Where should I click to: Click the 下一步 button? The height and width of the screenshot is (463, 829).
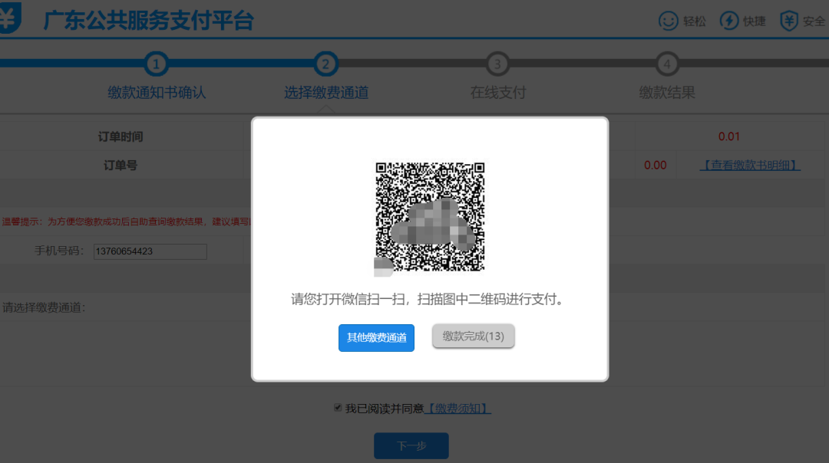tap(411, 445)
